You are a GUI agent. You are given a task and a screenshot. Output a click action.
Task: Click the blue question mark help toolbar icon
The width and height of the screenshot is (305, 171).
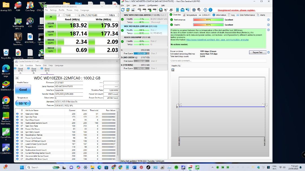[205, 10]
